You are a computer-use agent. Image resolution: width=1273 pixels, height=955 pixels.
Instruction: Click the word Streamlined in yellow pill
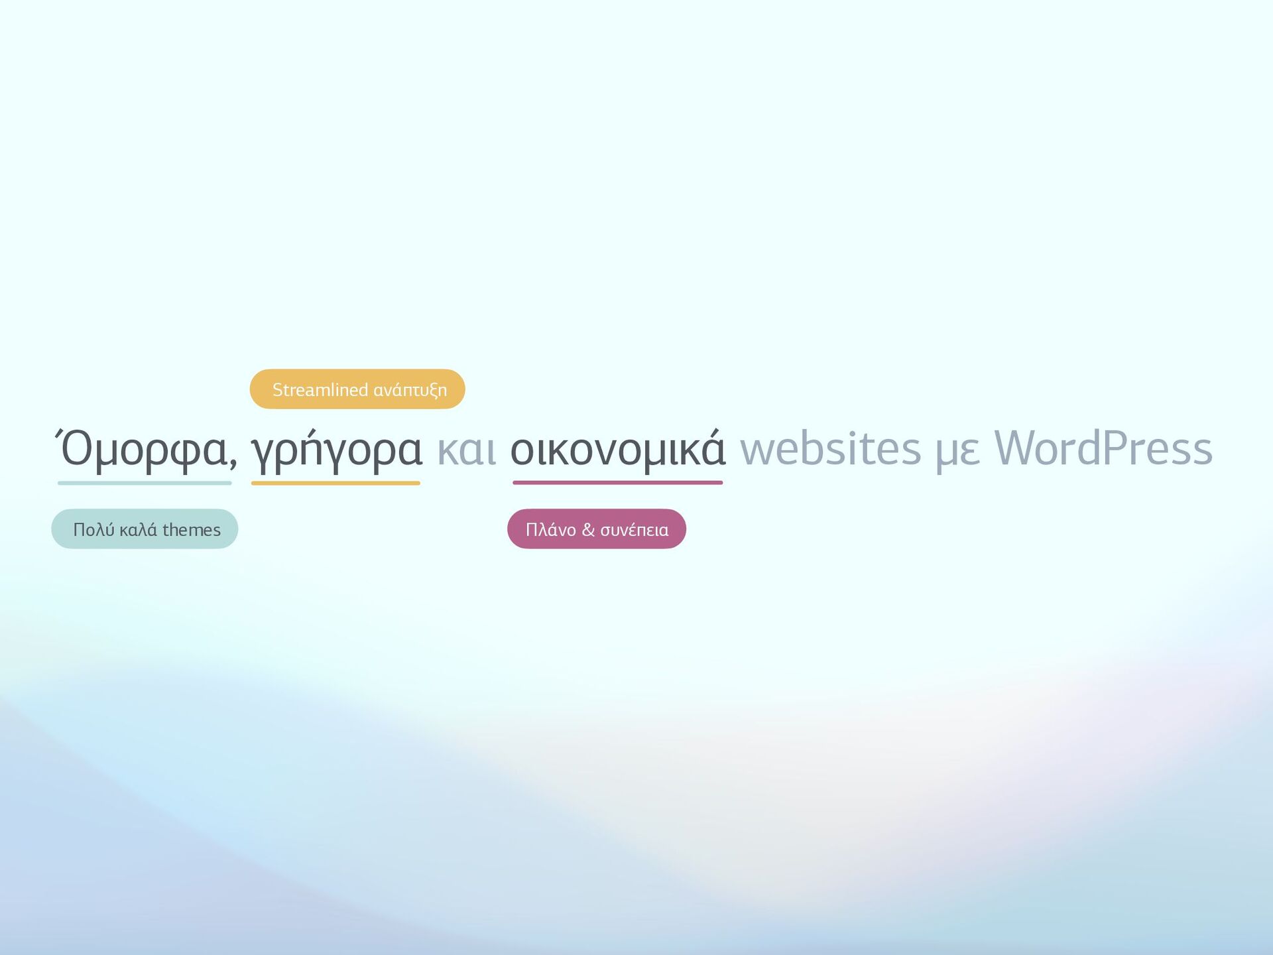click(320, 390)
